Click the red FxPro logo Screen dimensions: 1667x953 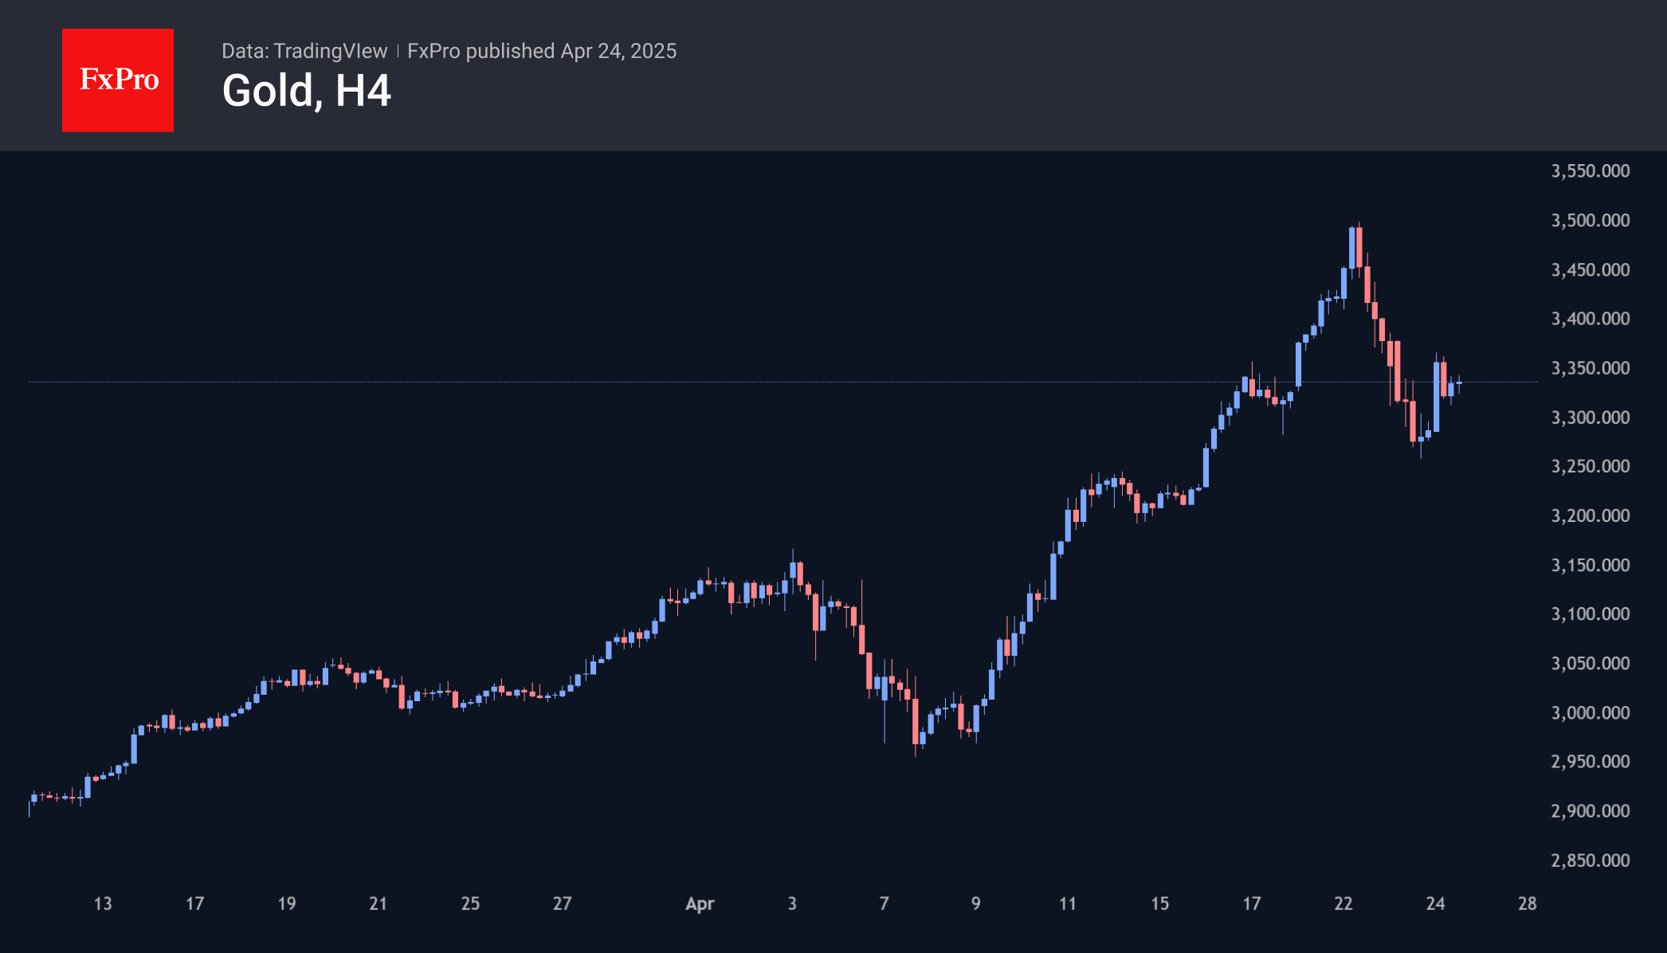coord(118,80)
